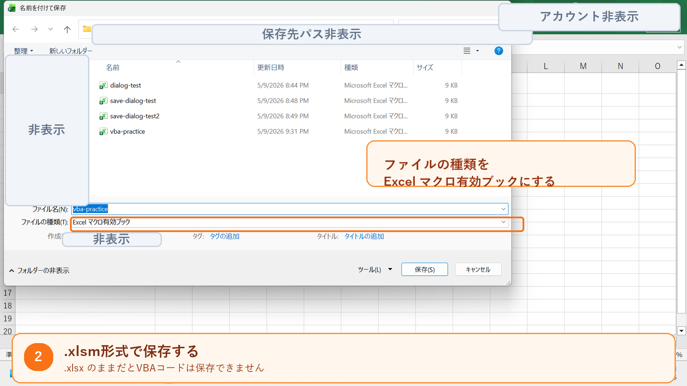The image size is (687, 386).
Task: Select column L header in Excel
Action: tap(546, 66)
